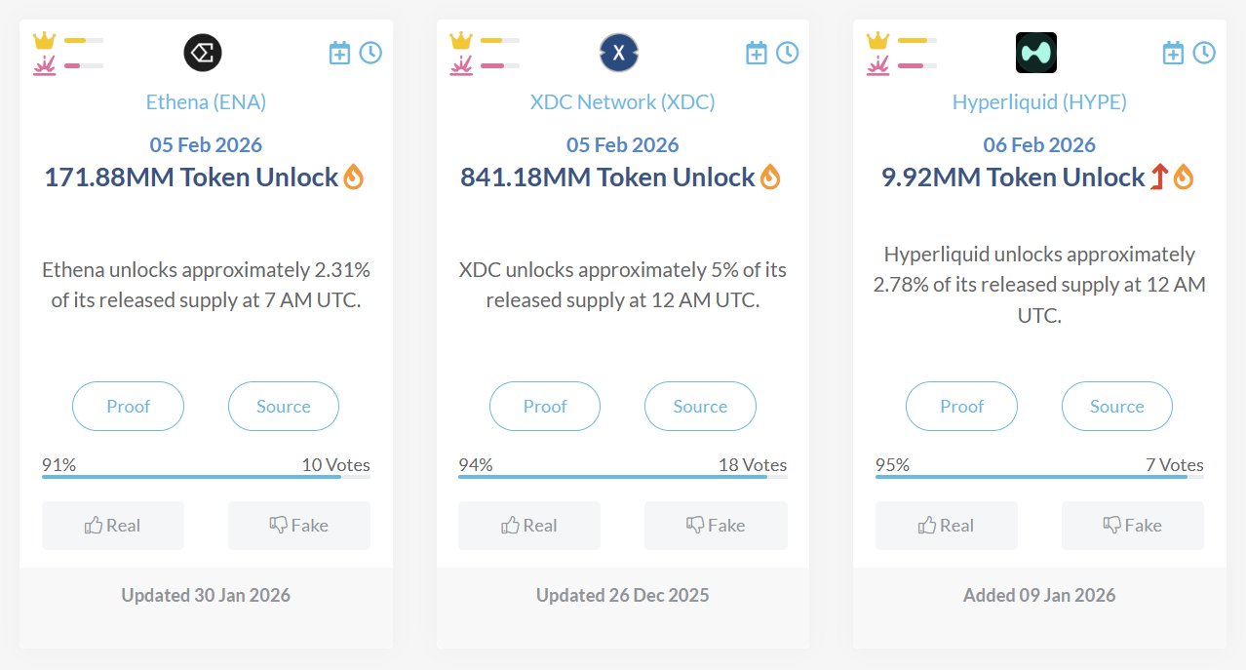This screenshot has height=670, width=1246.
Task: Click calendar-plus icon on XDC Network card
Action: click(x=757, y=53)
